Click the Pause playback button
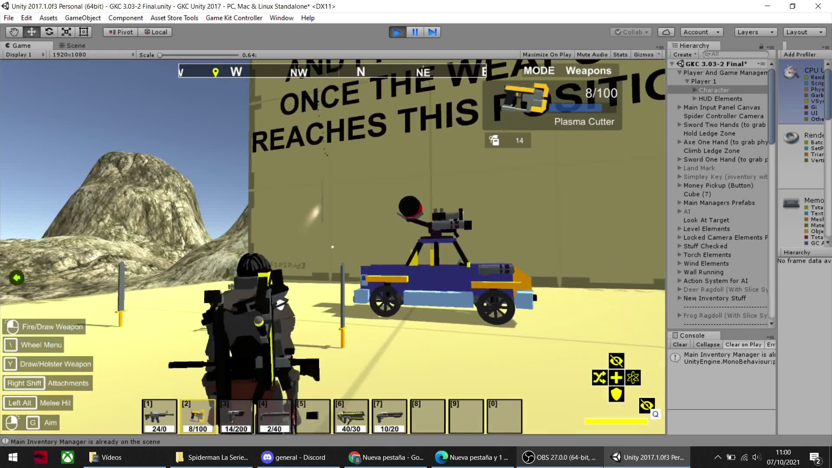 415,32
